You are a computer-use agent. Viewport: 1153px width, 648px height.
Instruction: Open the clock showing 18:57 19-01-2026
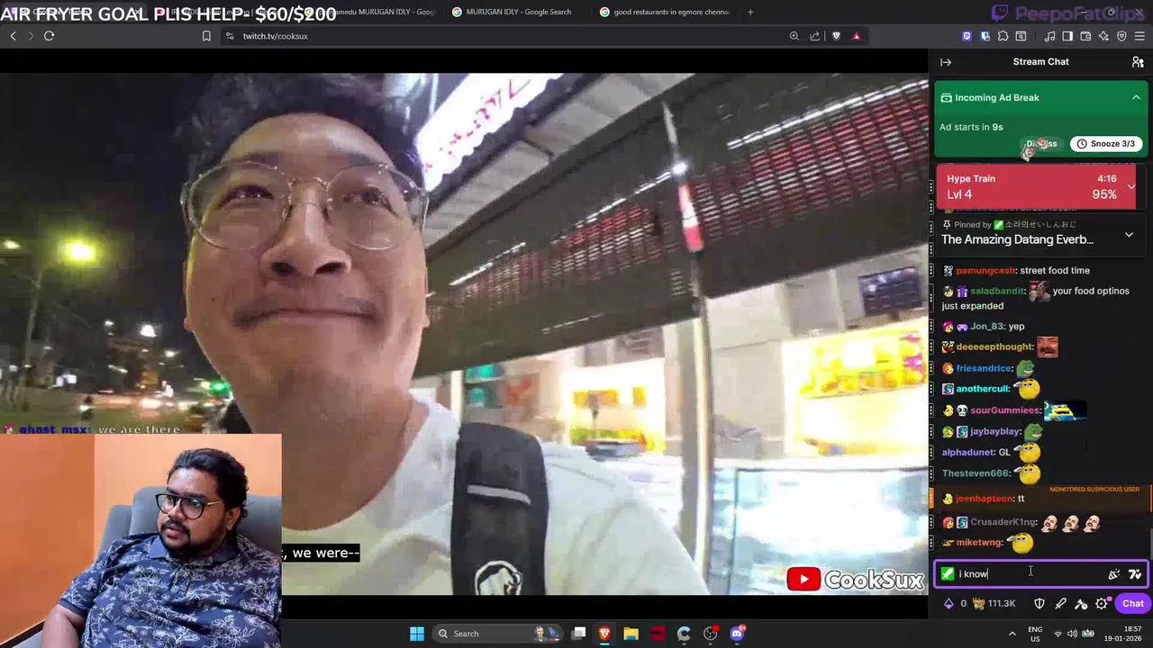pyautogui.click(x=1121, y=634)
